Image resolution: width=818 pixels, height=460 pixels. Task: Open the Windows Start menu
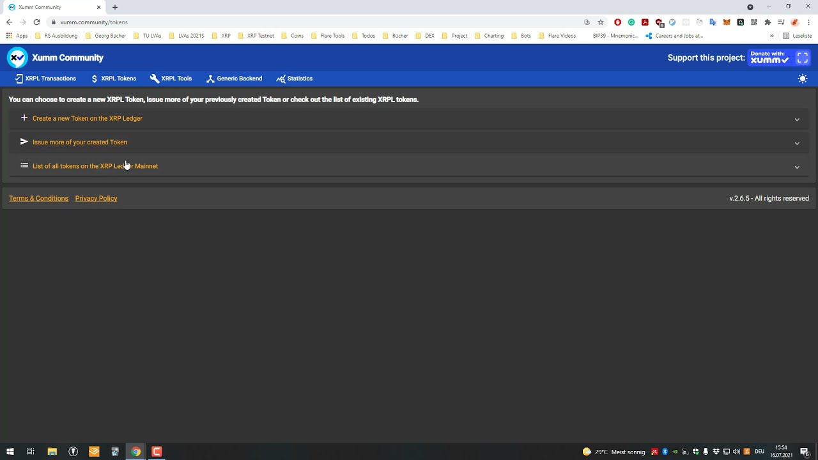point(10,452)
